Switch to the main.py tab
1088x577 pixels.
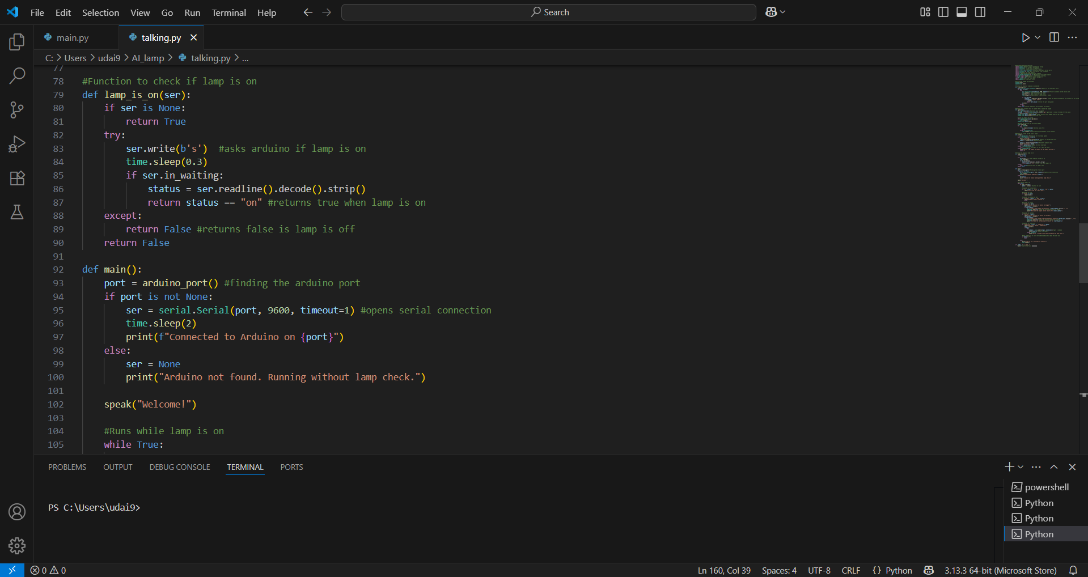pos(73,37)
